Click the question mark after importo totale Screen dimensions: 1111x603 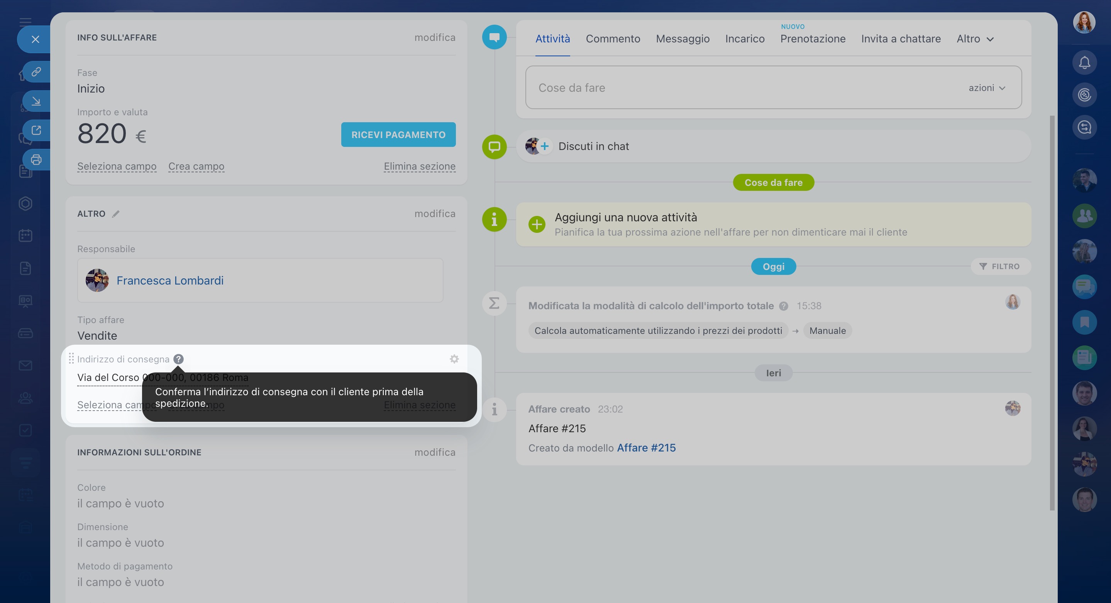pos(784,306)
